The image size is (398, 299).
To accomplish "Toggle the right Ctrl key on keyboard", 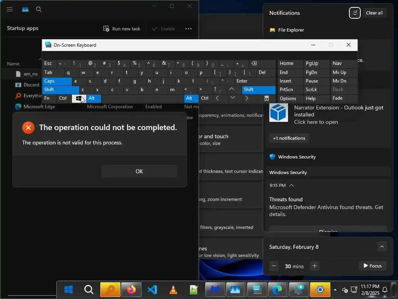I will pyautogui.click(x=206, y=98).
